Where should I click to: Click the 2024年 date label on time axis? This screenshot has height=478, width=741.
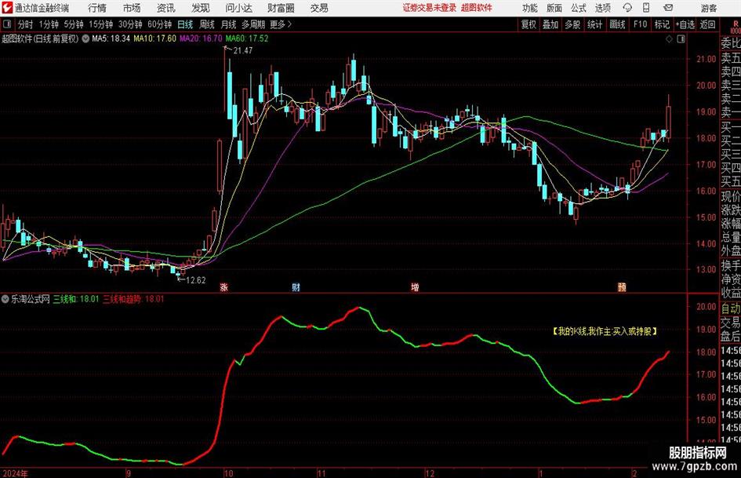click(x=15, y=473)
